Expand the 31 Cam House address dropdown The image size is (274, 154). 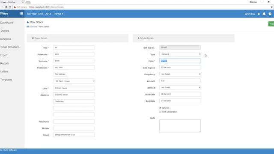(74, 81)
